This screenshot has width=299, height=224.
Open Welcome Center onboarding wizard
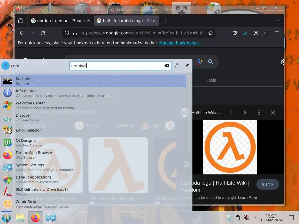tap(93, 105)
